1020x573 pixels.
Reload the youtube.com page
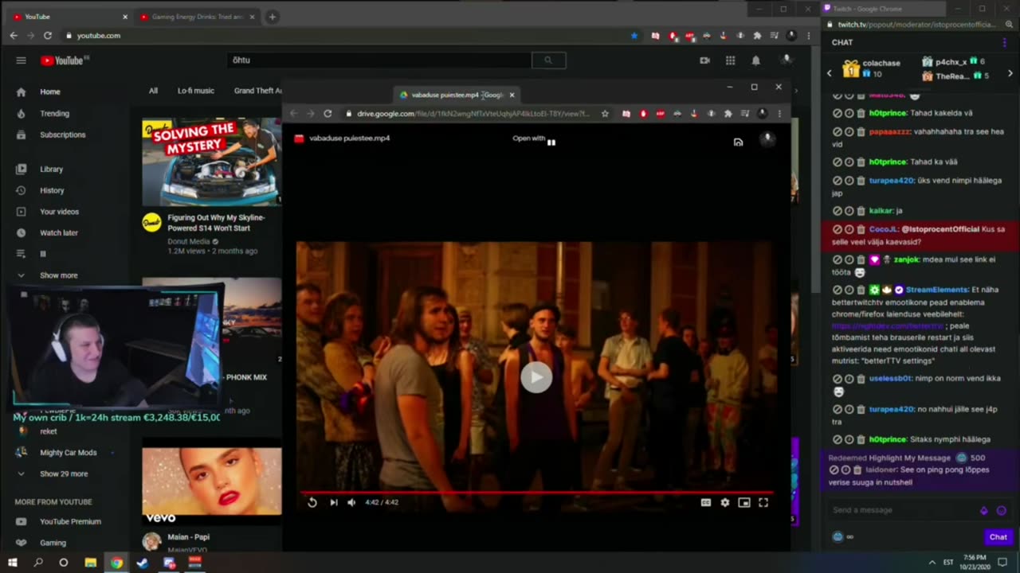[48, 36]
